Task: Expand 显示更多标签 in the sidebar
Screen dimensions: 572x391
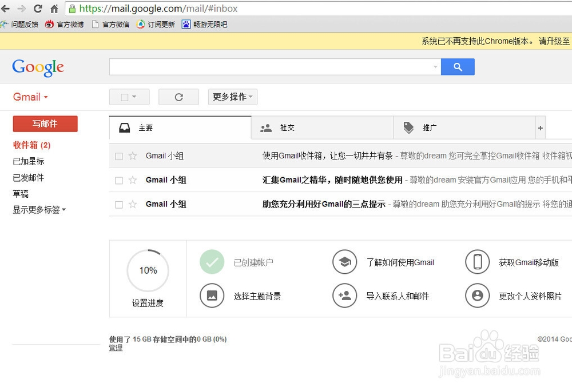Action: click(x=39, y=210)
